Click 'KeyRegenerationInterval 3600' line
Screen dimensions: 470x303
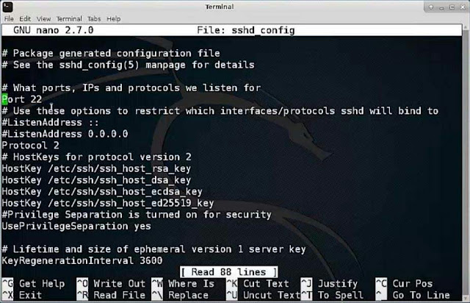[x=82, y=260]
